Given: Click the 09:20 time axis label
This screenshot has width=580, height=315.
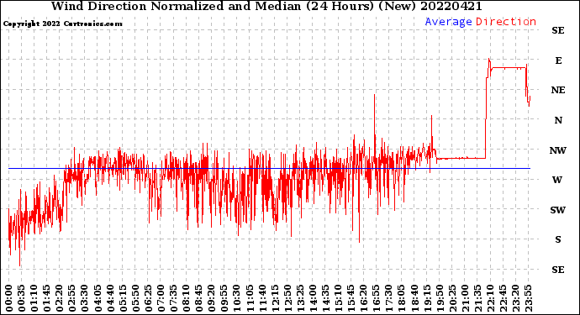Looking at the screenshot, I should tap(212, 297).
